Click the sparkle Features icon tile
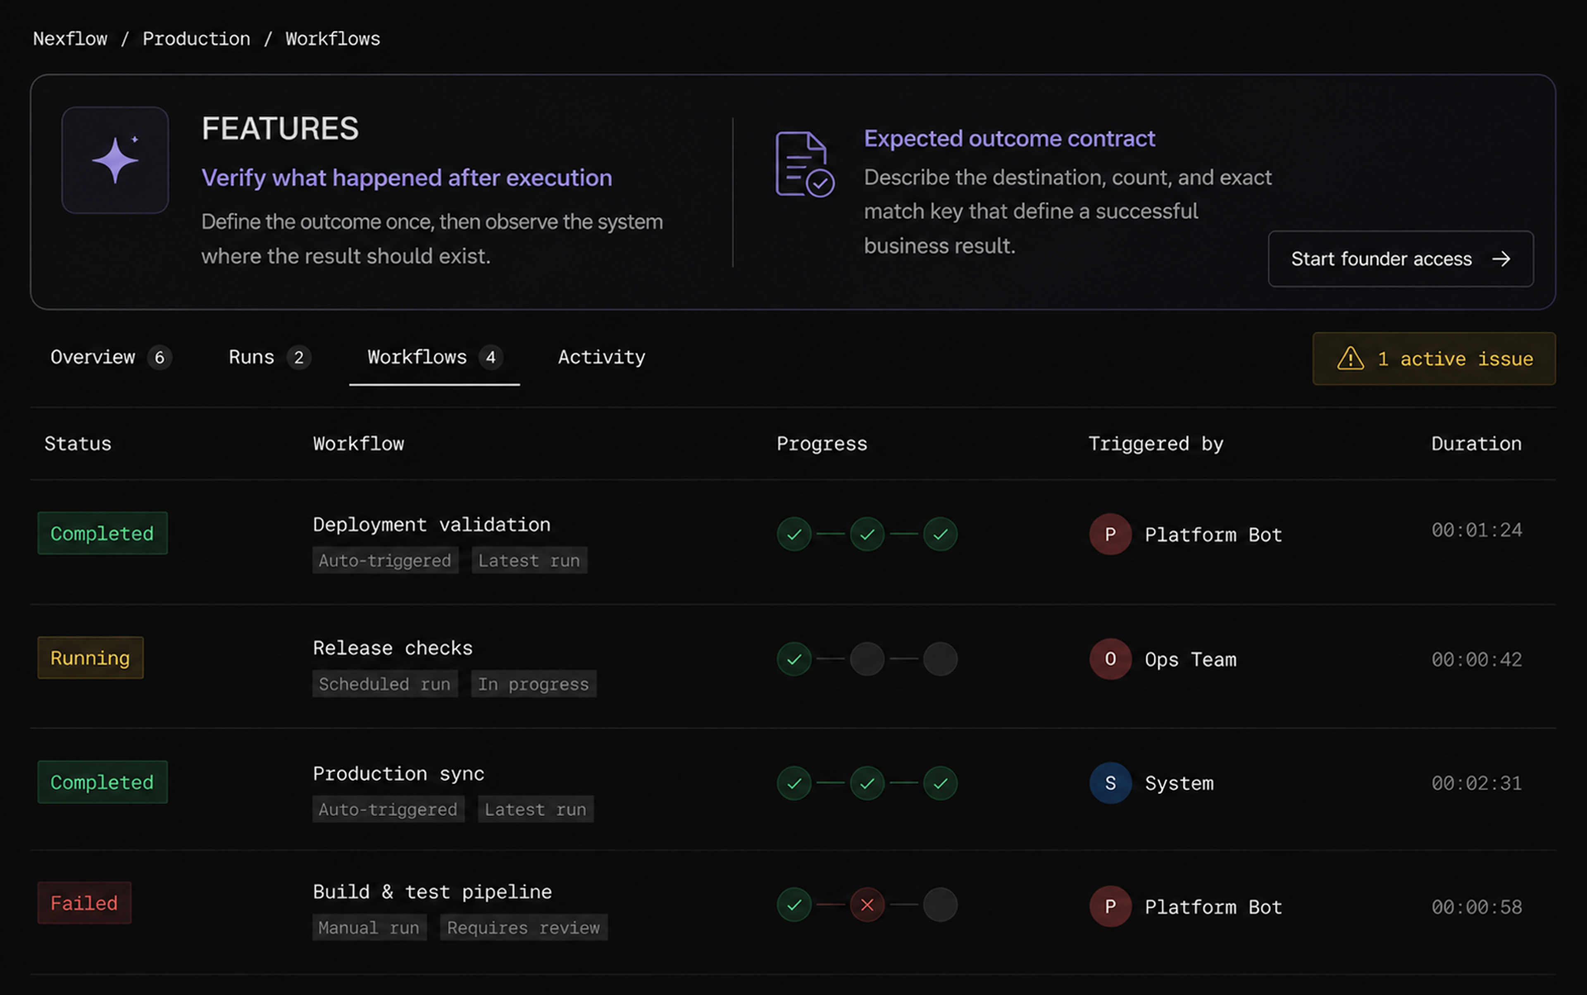1587x995 pixels. pos(115,160)
